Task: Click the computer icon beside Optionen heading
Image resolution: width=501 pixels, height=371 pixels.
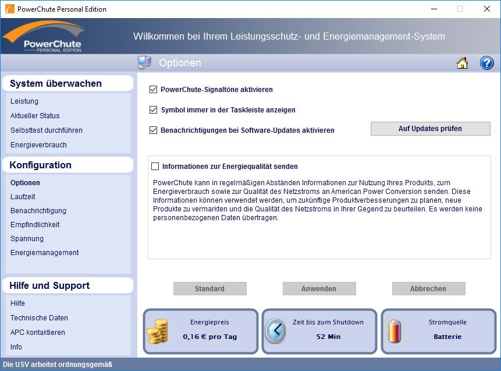Action: 144,62
